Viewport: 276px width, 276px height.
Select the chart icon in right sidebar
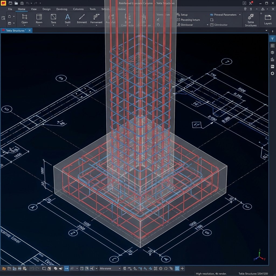272,59
